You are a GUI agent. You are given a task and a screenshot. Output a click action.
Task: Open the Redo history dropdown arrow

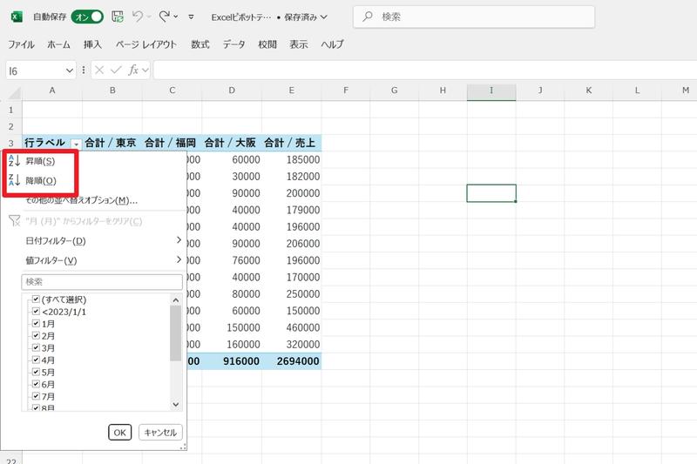coord(176,17)
